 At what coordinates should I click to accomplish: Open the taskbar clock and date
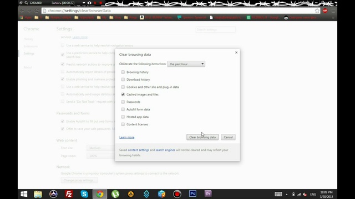click(x=326, y=194)
